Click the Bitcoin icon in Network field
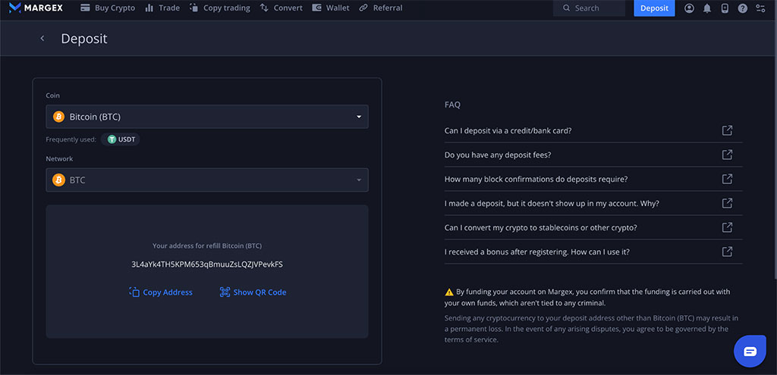Screen dimensions: 777x375 [x=59, y=180]
